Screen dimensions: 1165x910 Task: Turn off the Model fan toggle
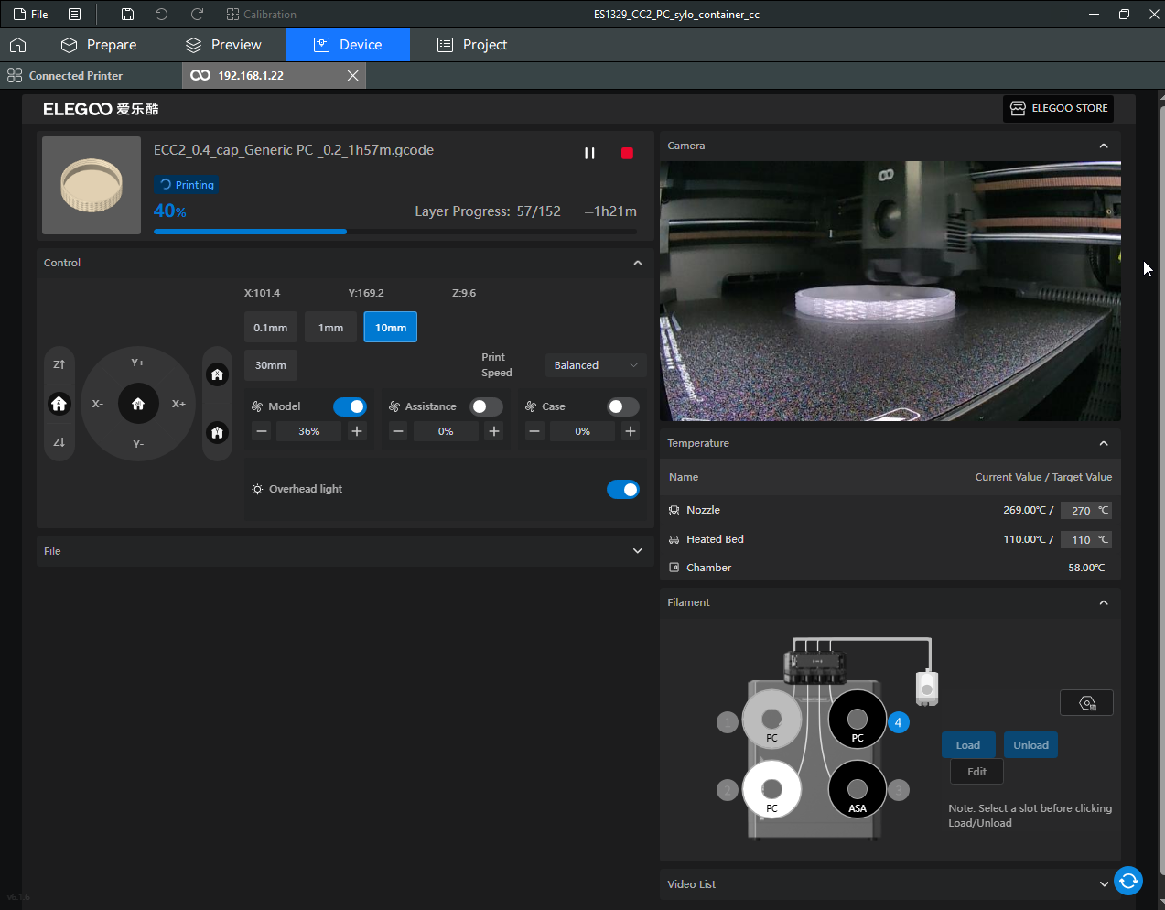(350, 406)
